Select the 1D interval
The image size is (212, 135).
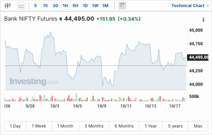tap(85, 6)
